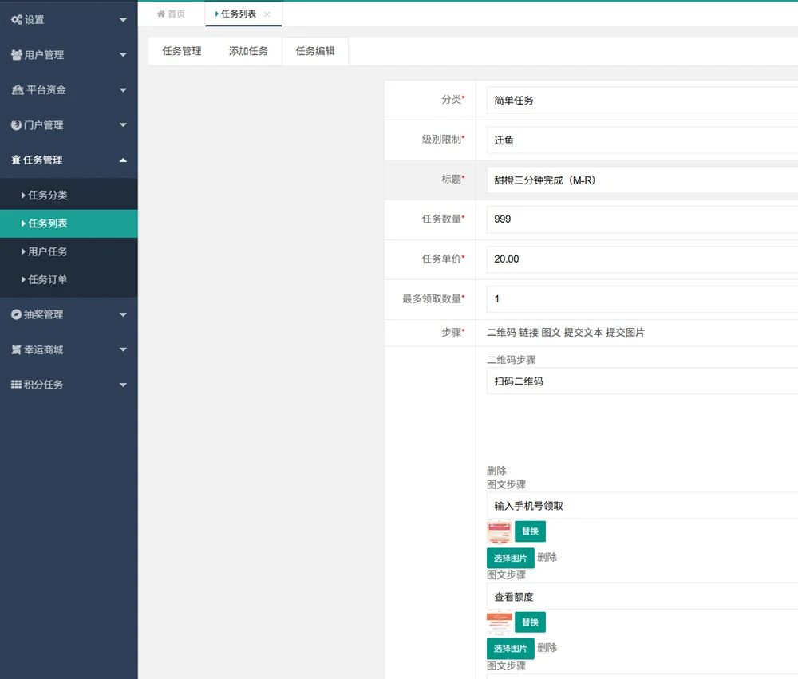
Task: Open 用户任务 in the sidebar
Action: (69, 251)
